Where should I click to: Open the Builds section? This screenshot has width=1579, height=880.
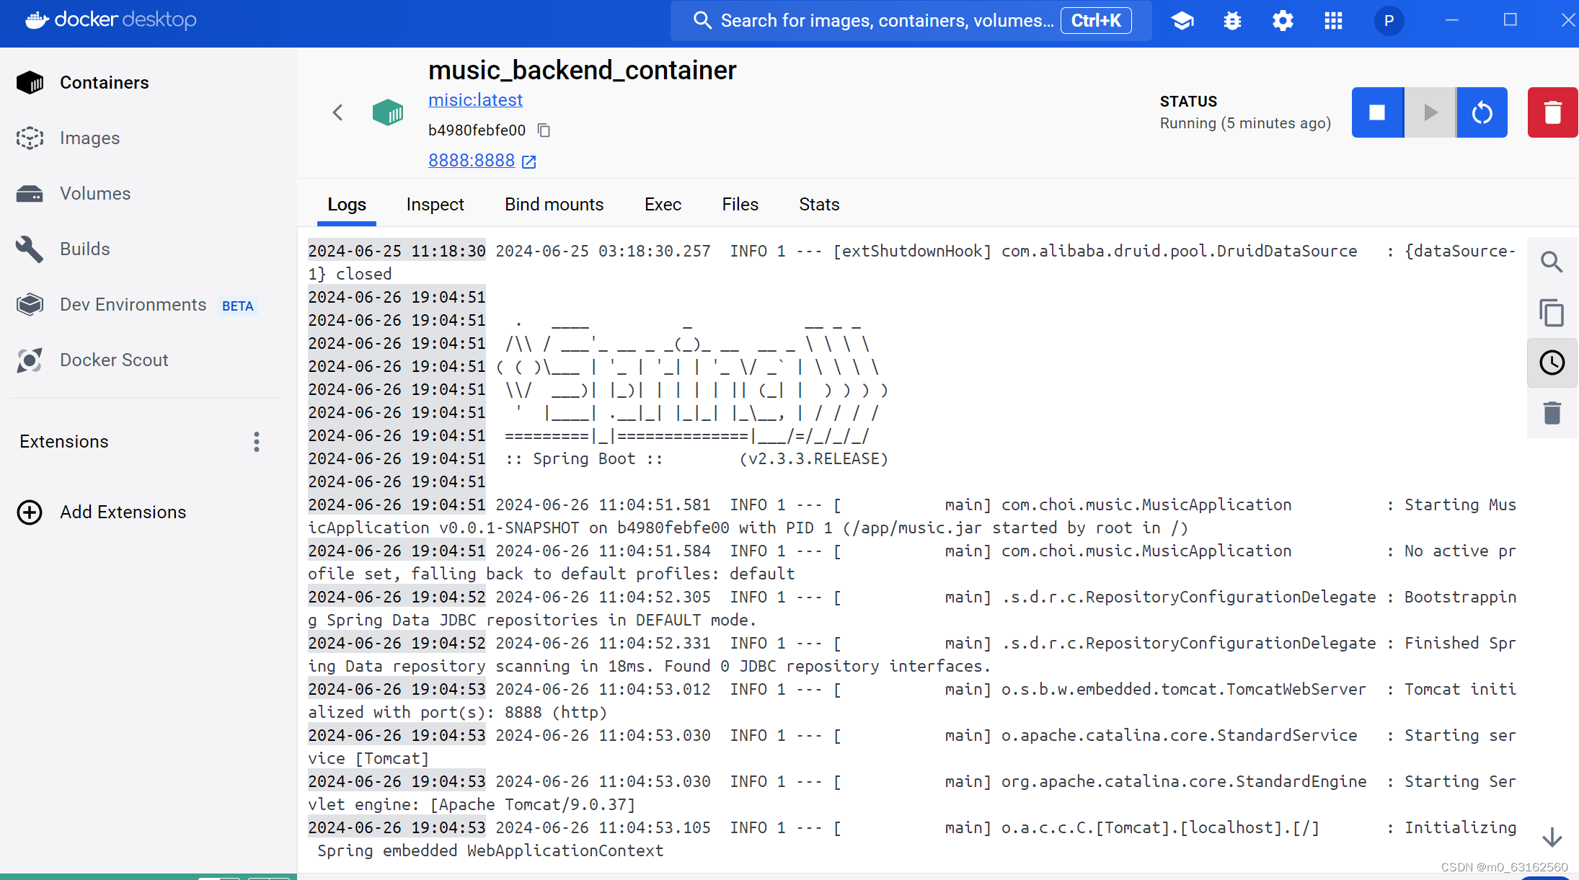[x=84, y=249]
